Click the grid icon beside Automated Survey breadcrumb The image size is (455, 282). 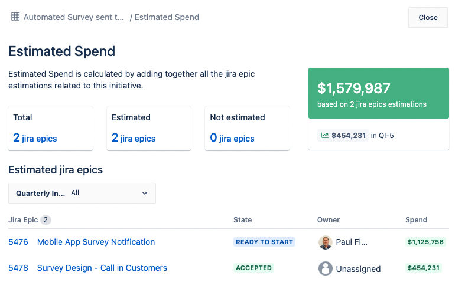pos(15,17)
